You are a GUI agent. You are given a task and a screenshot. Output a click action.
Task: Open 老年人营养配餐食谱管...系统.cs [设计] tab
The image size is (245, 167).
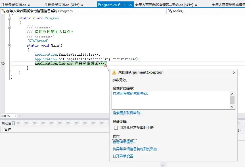(x=164, y=5)
